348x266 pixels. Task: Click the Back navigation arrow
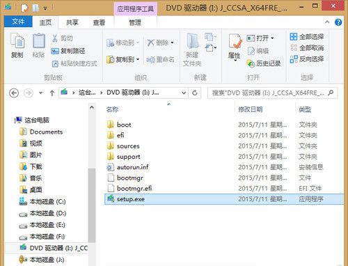pyautogui.click(x=14, y=93)
